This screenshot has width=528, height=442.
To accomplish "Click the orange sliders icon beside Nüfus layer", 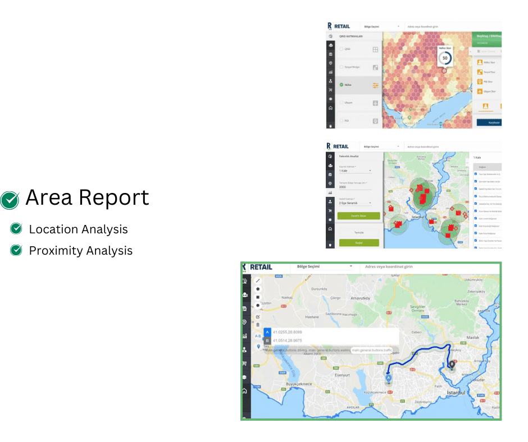I will [x=375, y=85].
